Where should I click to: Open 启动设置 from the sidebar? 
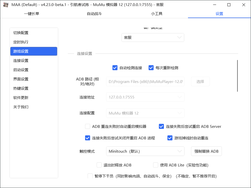coord(21,70)
